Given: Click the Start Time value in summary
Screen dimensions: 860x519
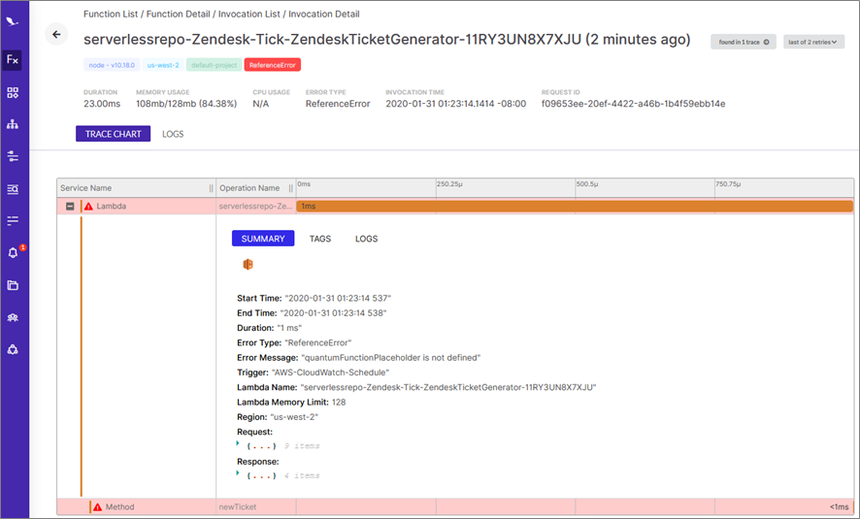Looking at the screenshot, I should point(338,298).
